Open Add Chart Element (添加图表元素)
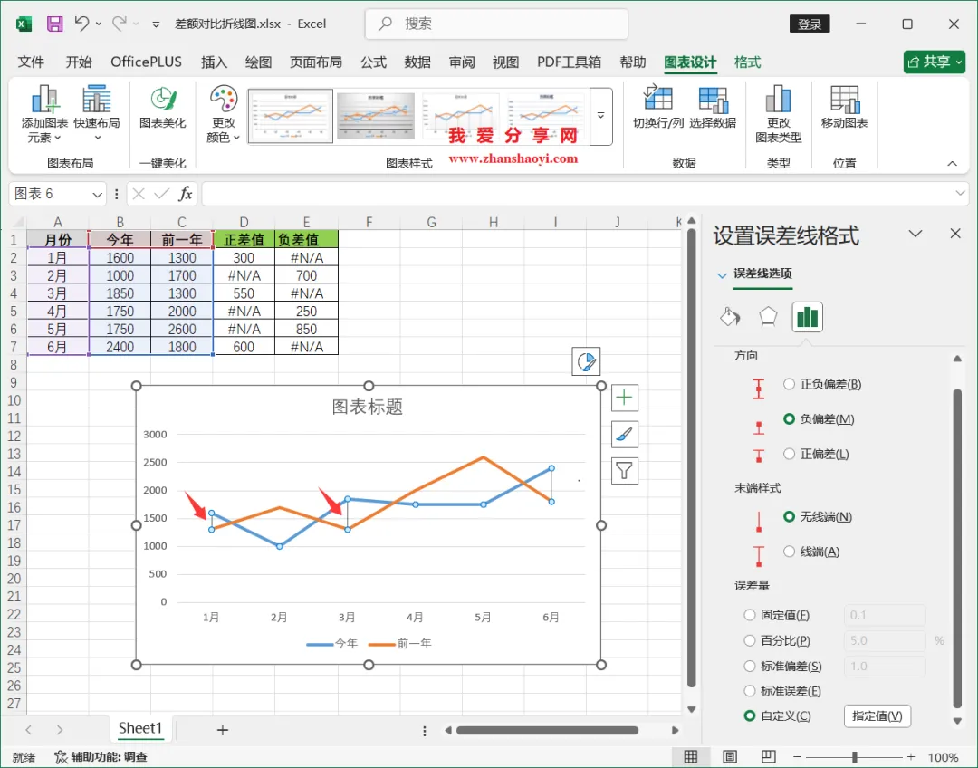The width and height of the screenshot is (978, 768). [x=44, y=114]
